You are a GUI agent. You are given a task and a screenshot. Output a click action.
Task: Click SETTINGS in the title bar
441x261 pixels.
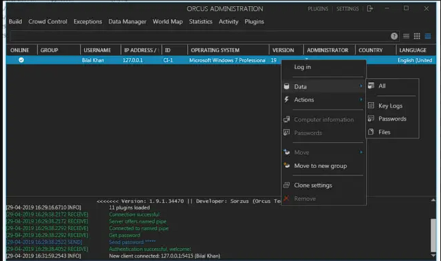click(347, 9)
